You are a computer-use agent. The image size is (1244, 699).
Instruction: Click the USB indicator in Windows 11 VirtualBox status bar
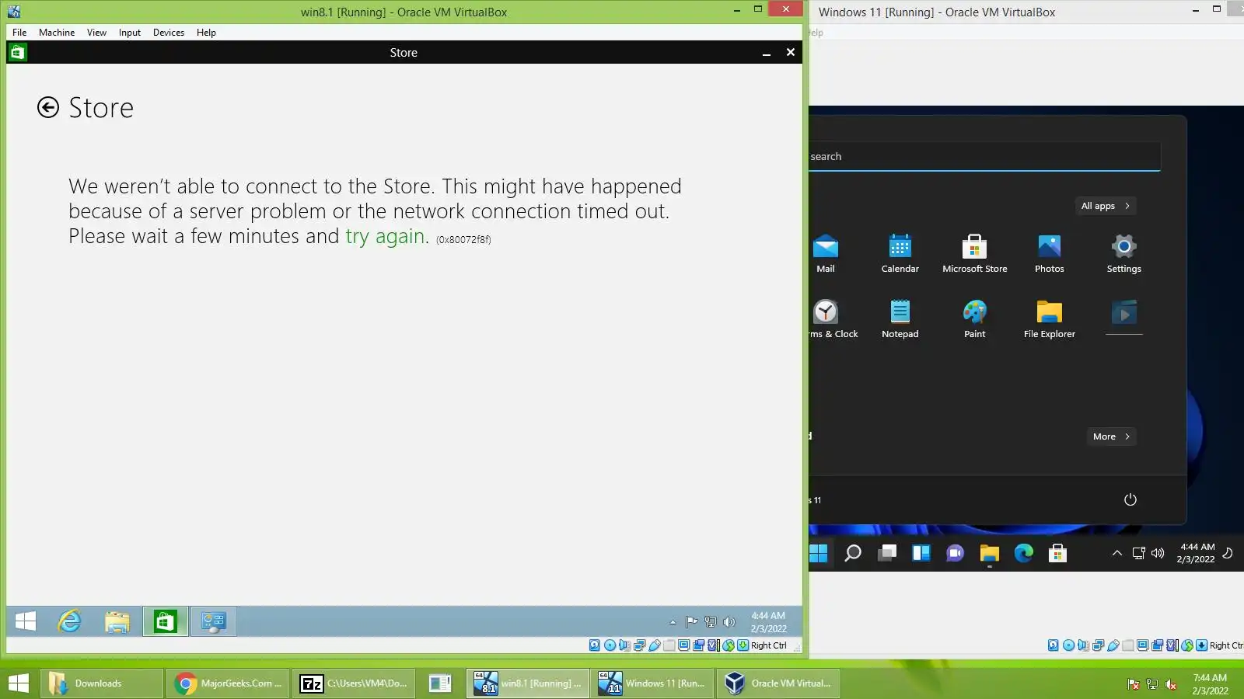(x=1113, y=645)
